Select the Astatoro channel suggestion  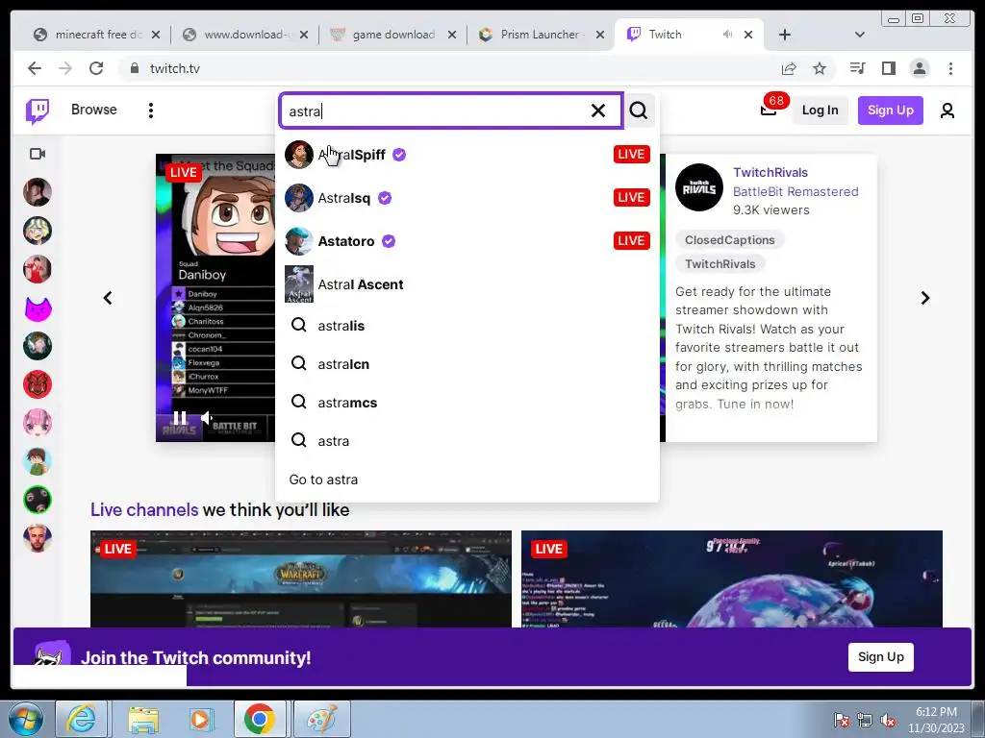[x=467, y=241]
